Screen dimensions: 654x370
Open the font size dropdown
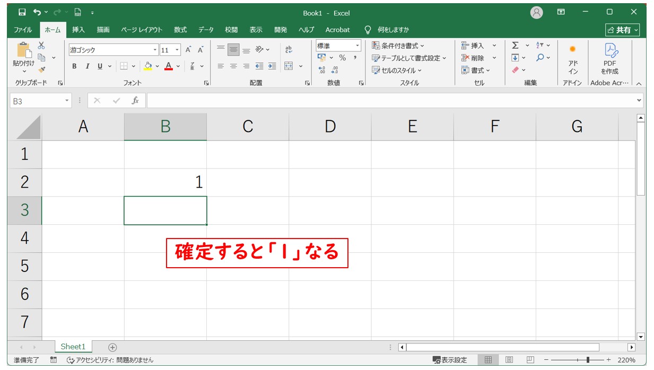click(x=177, y=50)
